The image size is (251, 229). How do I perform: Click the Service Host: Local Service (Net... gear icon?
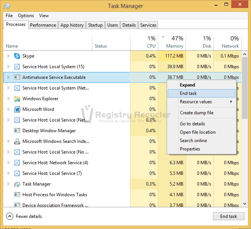(17, 120)
